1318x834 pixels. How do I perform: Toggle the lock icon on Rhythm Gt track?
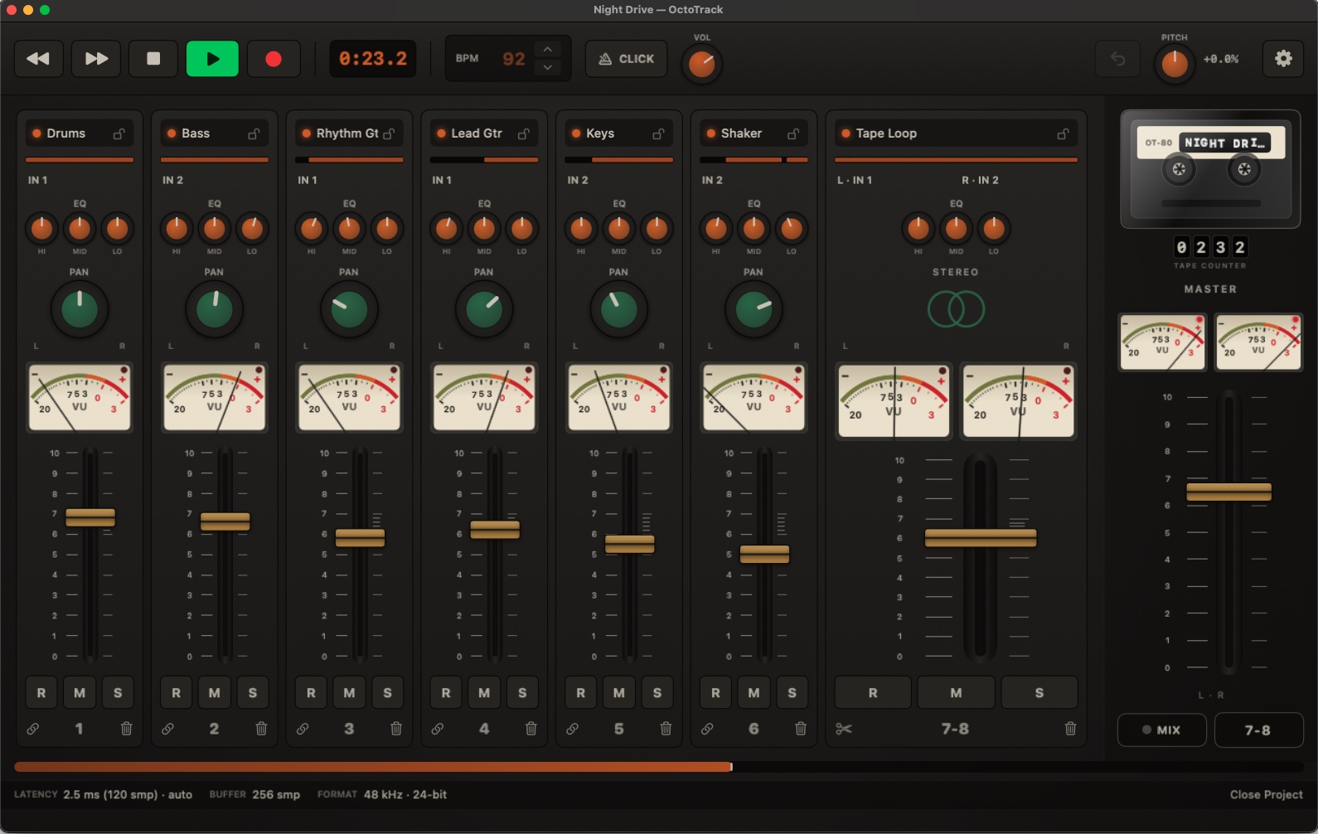[389, 133]
